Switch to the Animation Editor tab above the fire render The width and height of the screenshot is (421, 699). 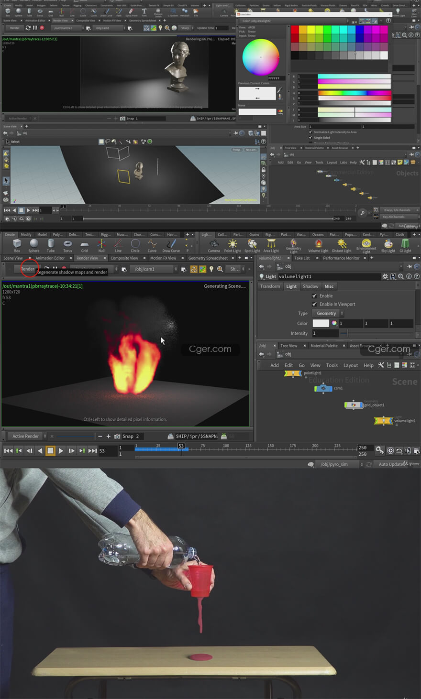coord(50,258)
